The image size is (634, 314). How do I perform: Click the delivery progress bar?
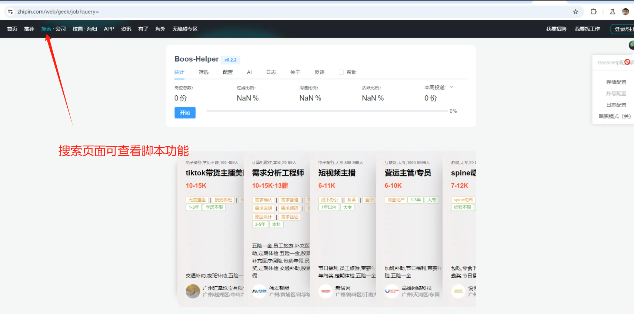click(x=327, y=111)
